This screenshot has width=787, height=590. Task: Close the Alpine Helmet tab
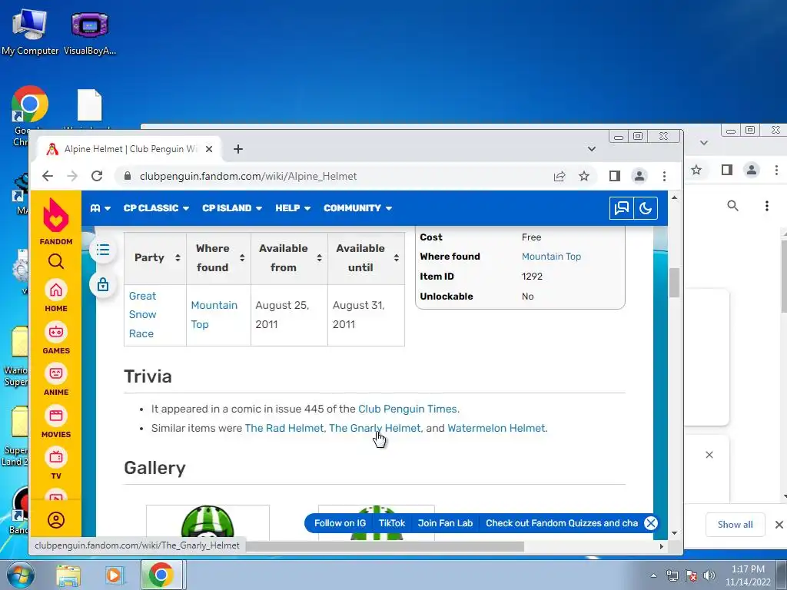209,149
